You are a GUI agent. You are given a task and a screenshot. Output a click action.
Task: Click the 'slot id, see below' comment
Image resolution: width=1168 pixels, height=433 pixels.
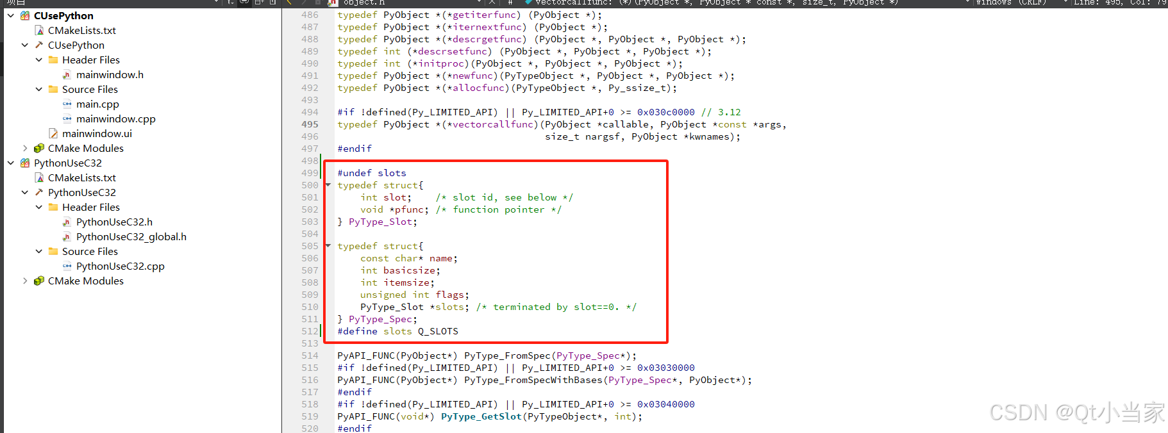pyautogui.click(x=505, y=197)
